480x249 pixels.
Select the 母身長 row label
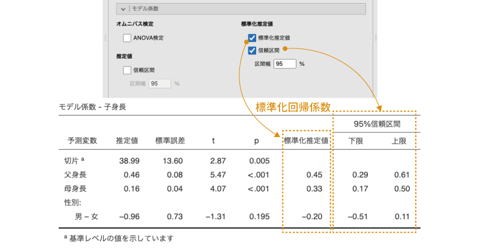[x=75, y=189]
